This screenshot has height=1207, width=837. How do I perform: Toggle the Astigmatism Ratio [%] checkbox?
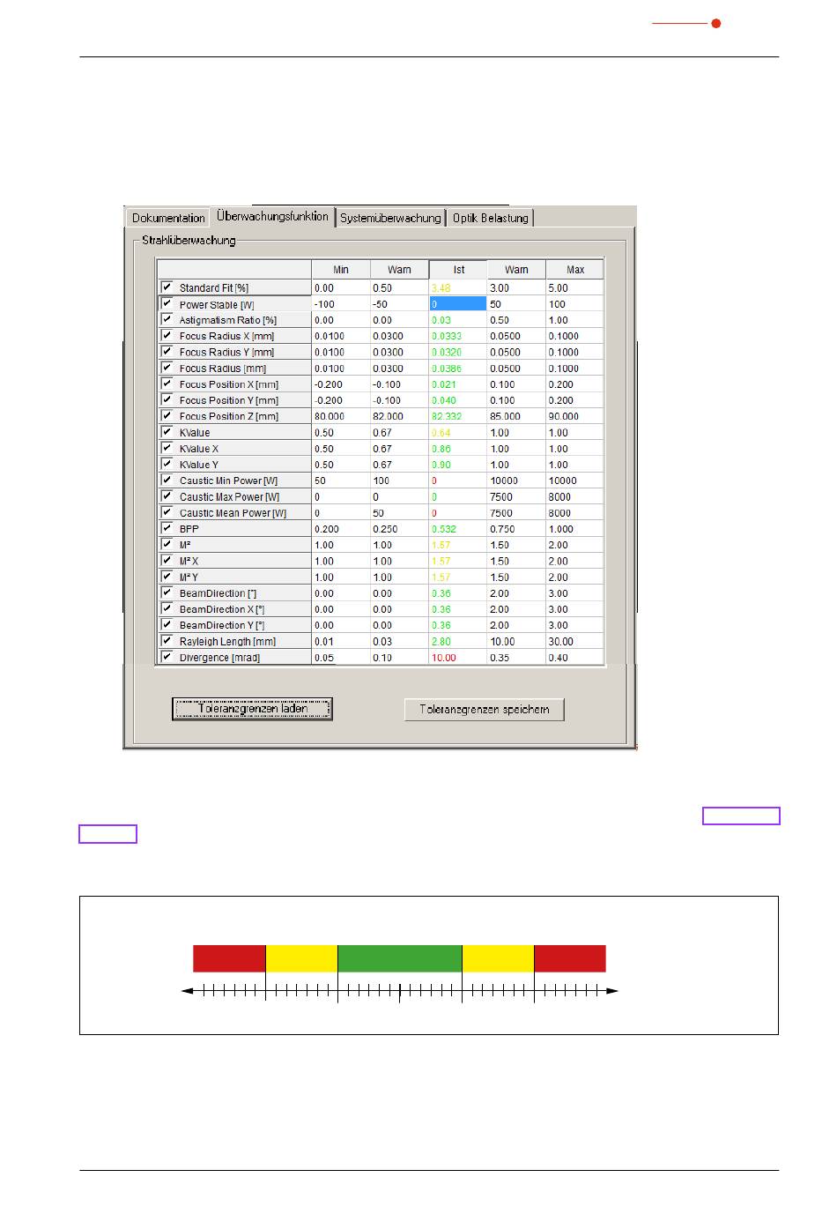tap(167, 319)
